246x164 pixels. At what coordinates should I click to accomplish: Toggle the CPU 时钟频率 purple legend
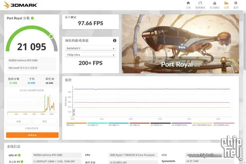pos(181,124)
